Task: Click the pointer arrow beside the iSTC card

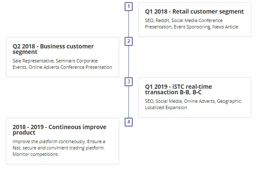Action: coord(137,82)
